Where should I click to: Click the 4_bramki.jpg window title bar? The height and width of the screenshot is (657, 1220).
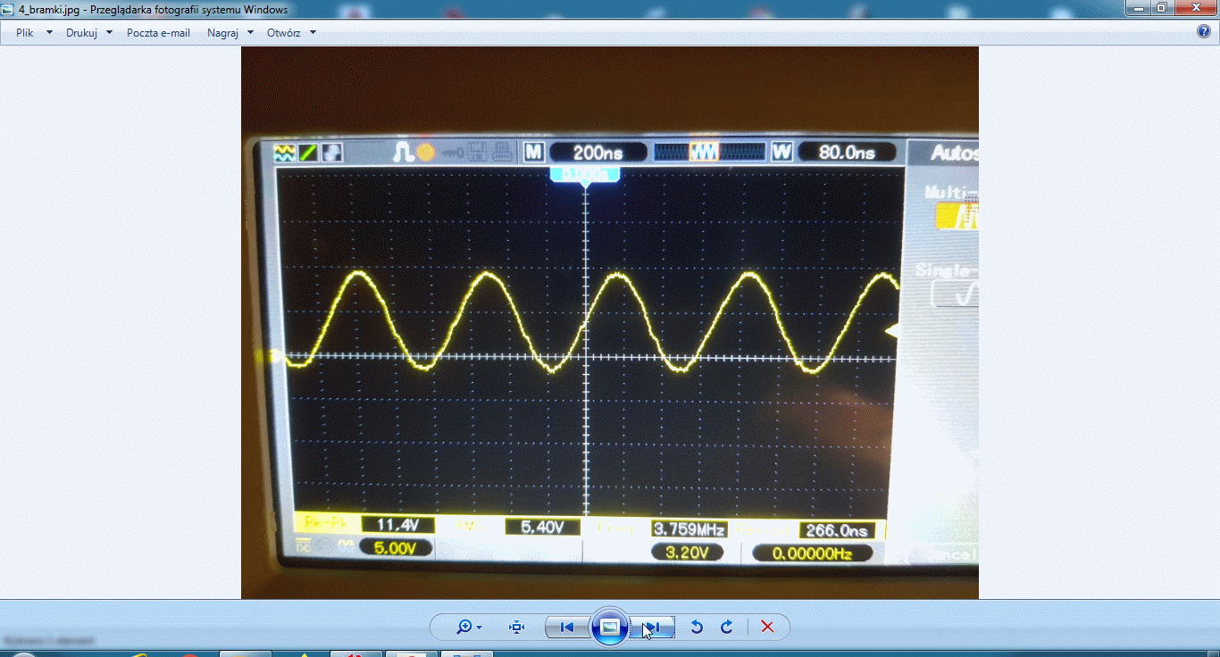tap(536, 7)
